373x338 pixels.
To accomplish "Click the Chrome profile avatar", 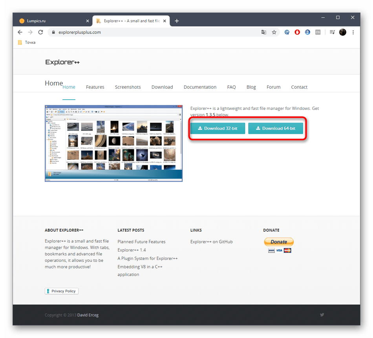I will (342, 32).
